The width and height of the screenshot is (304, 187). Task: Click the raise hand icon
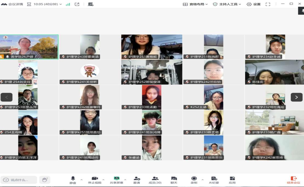click(x=45, y=180)
